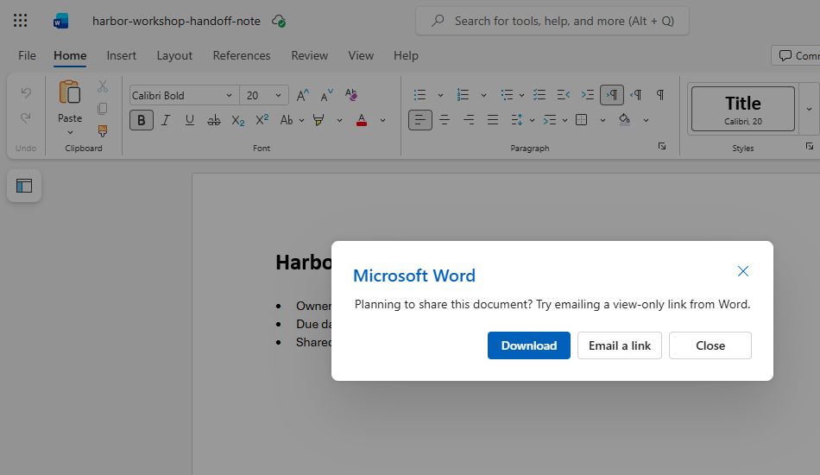Apply superscript formatting
Screen dimensions: 820x475
pyautogui.click(x=262, y=120)
